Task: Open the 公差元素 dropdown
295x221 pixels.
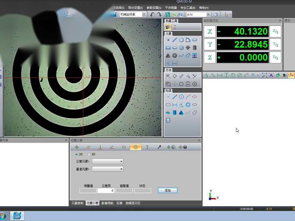Action: (108, 161)
